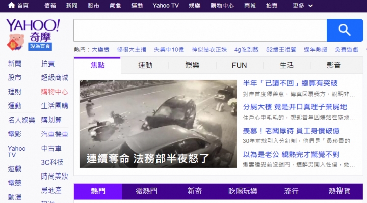Open 運動 in the top navigation bar
This screenshot has width=367, height=203.
(x=137, y=6)
